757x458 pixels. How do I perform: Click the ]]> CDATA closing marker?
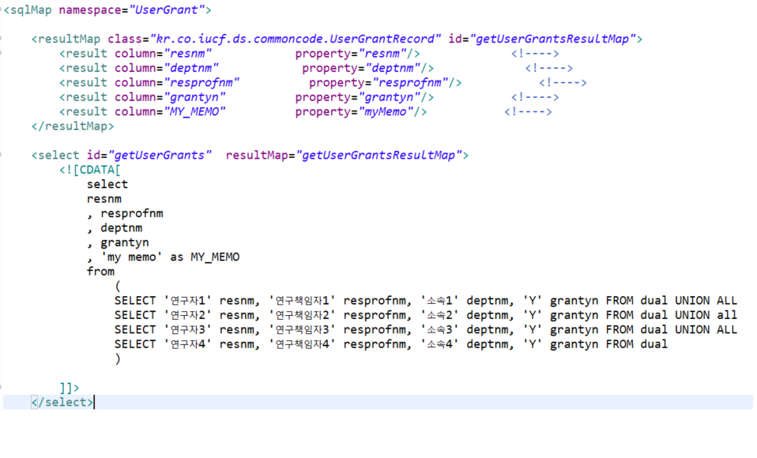pyautogui.click(x=70, y=388)
